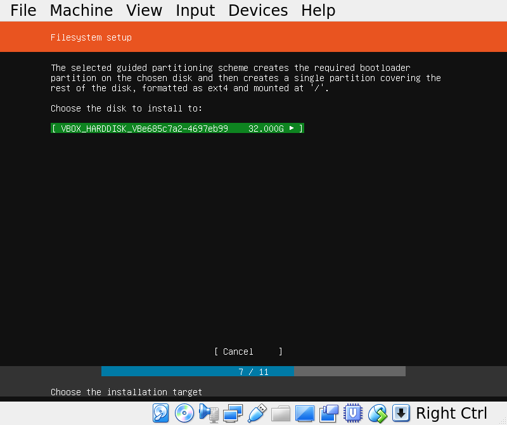
Task: Click the USB devices icon
Action: (257, 414)
